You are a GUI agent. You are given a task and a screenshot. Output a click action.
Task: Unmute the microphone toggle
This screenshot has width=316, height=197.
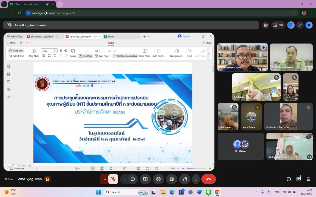[113, 179]
